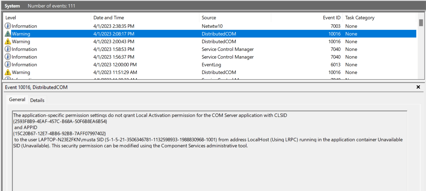
Task: Close the Event 10016 preview pane
Action: [418, 87]
